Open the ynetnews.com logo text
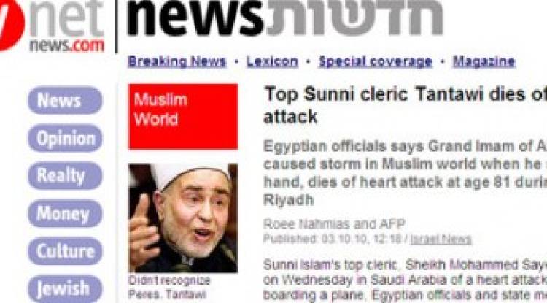547x303 pixels. [x=66, y=27]
